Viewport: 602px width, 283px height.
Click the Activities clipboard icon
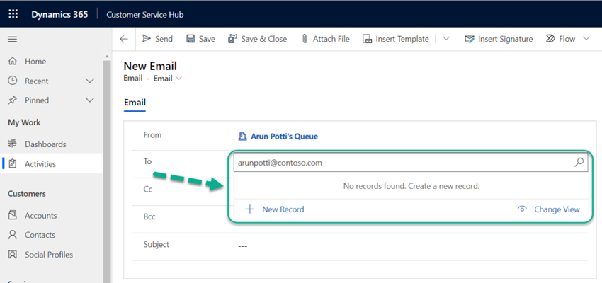coord(13,164)
